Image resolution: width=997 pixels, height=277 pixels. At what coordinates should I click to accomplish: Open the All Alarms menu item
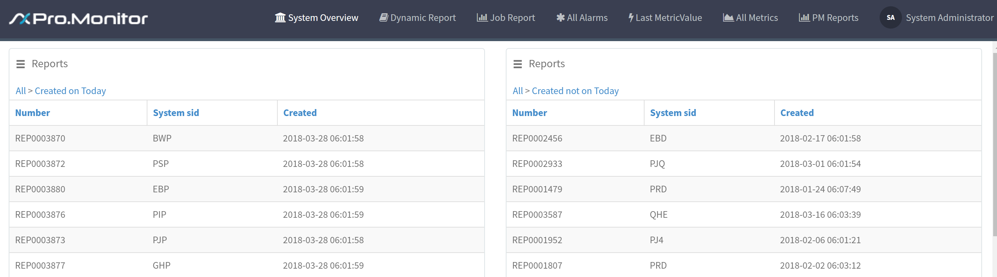587,18
